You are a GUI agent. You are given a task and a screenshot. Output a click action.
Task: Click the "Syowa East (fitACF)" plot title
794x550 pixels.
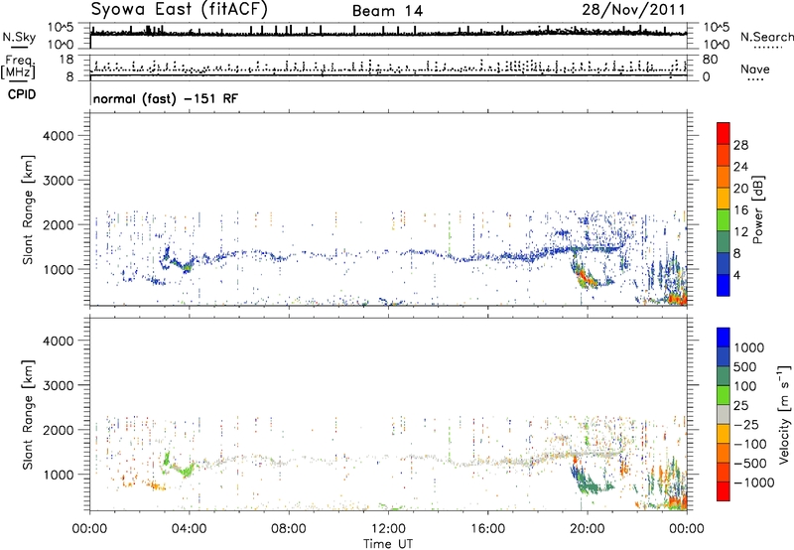pos(179,9)
